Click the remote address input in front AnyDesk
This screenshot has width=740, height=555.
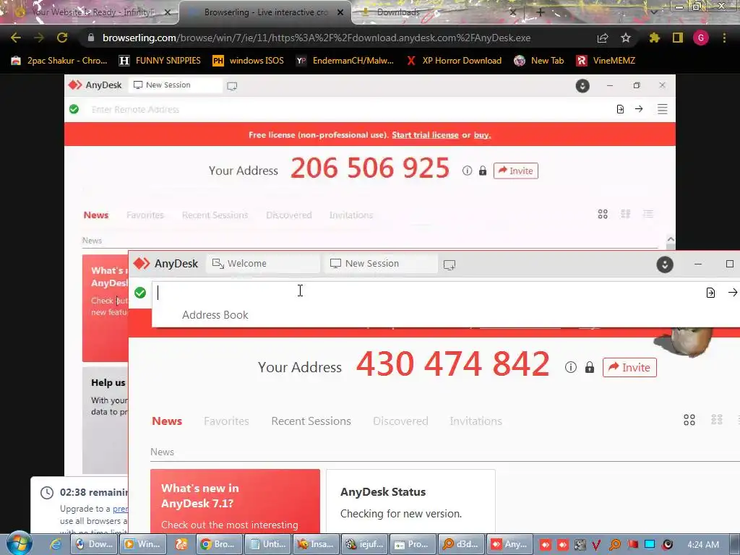pyautogui.click(x=425, y=293)
